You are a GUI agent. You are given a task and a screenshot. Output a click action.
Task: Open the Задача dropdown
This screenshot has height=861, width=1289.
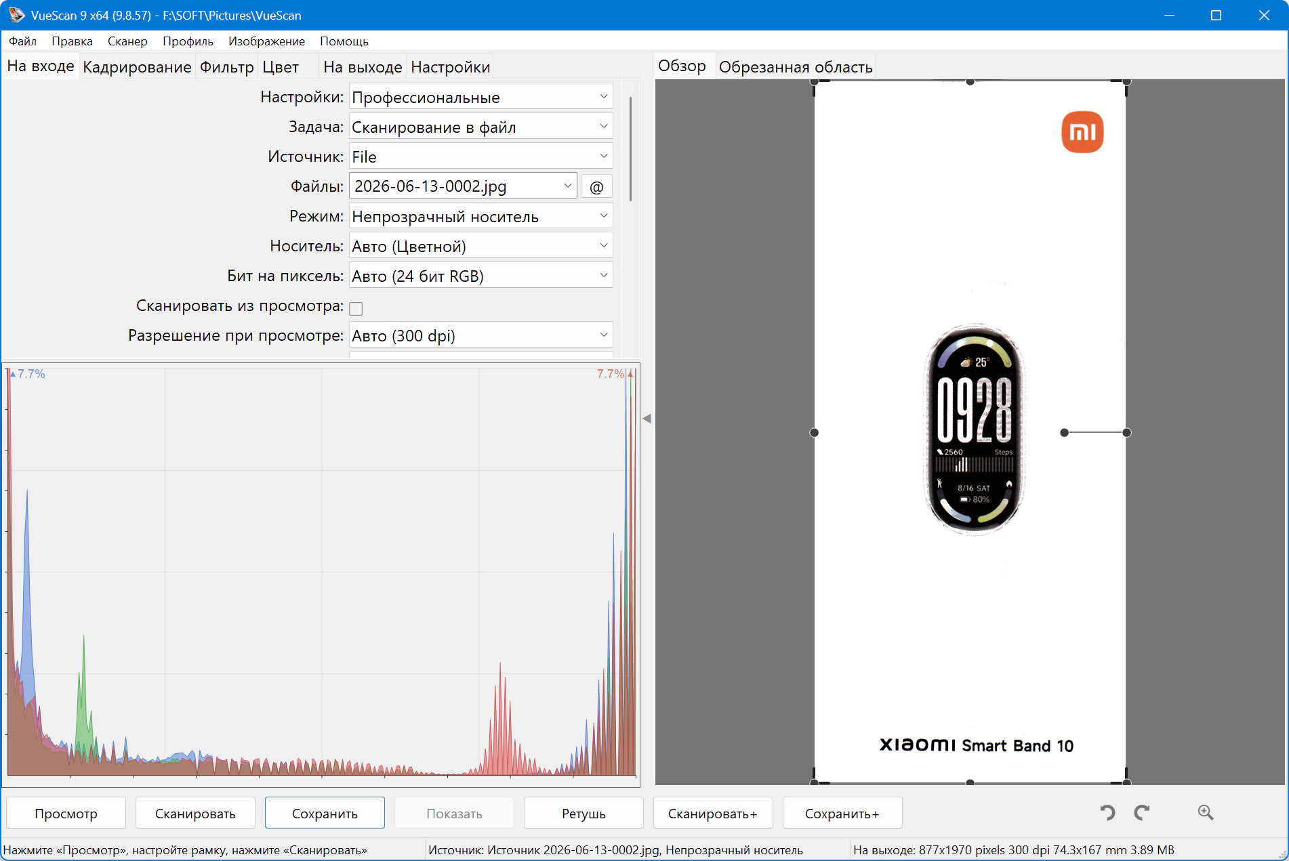pyautogui.click(x=480, y=127)
